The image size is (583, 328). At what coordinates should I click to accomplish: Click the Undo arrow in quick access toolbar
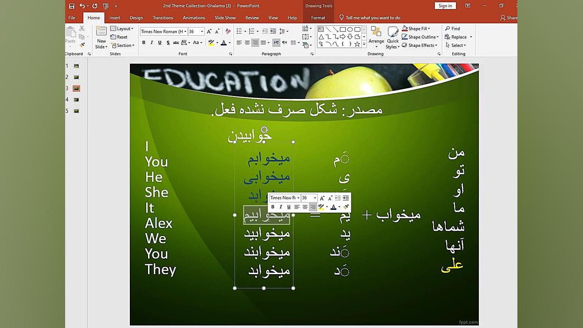(82, 6)
